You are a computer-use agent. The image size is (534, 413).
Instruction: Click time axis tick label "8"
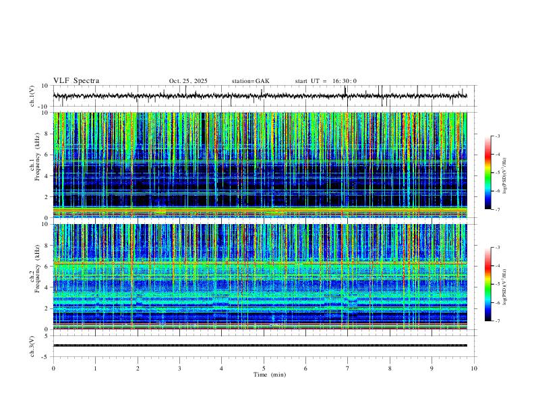390,368
